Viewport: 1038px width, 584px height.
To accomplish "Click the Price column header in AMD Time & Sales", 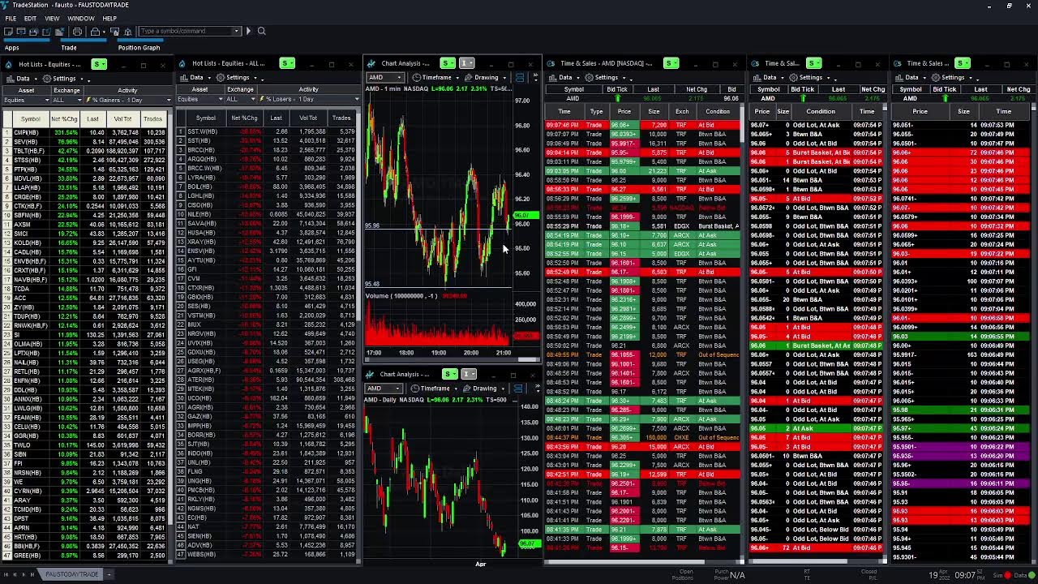I will tap(624, 111).
